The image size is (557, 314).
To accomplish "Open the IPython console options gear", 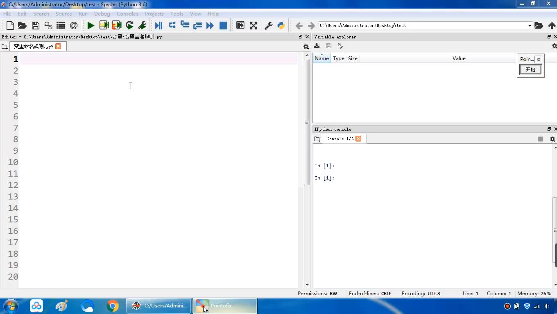I will [x=552, y=139].
